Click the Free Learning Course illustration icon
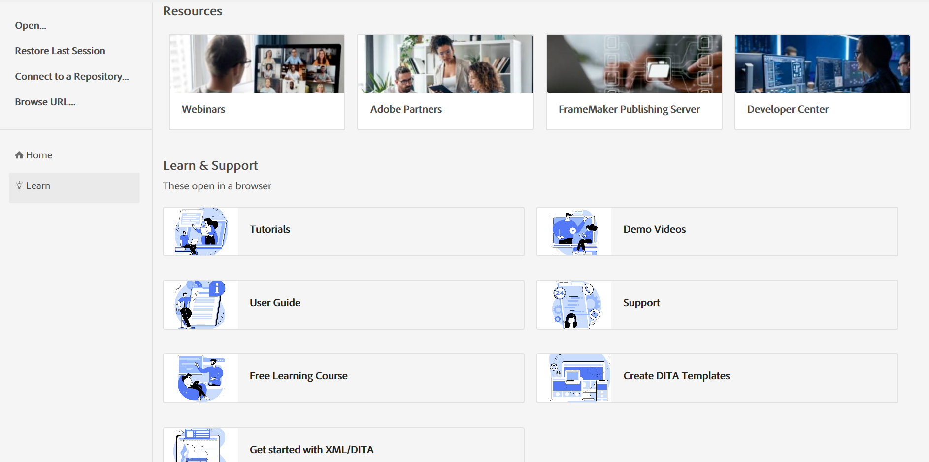This screenshot has width=929, height=462. [201, 378]
